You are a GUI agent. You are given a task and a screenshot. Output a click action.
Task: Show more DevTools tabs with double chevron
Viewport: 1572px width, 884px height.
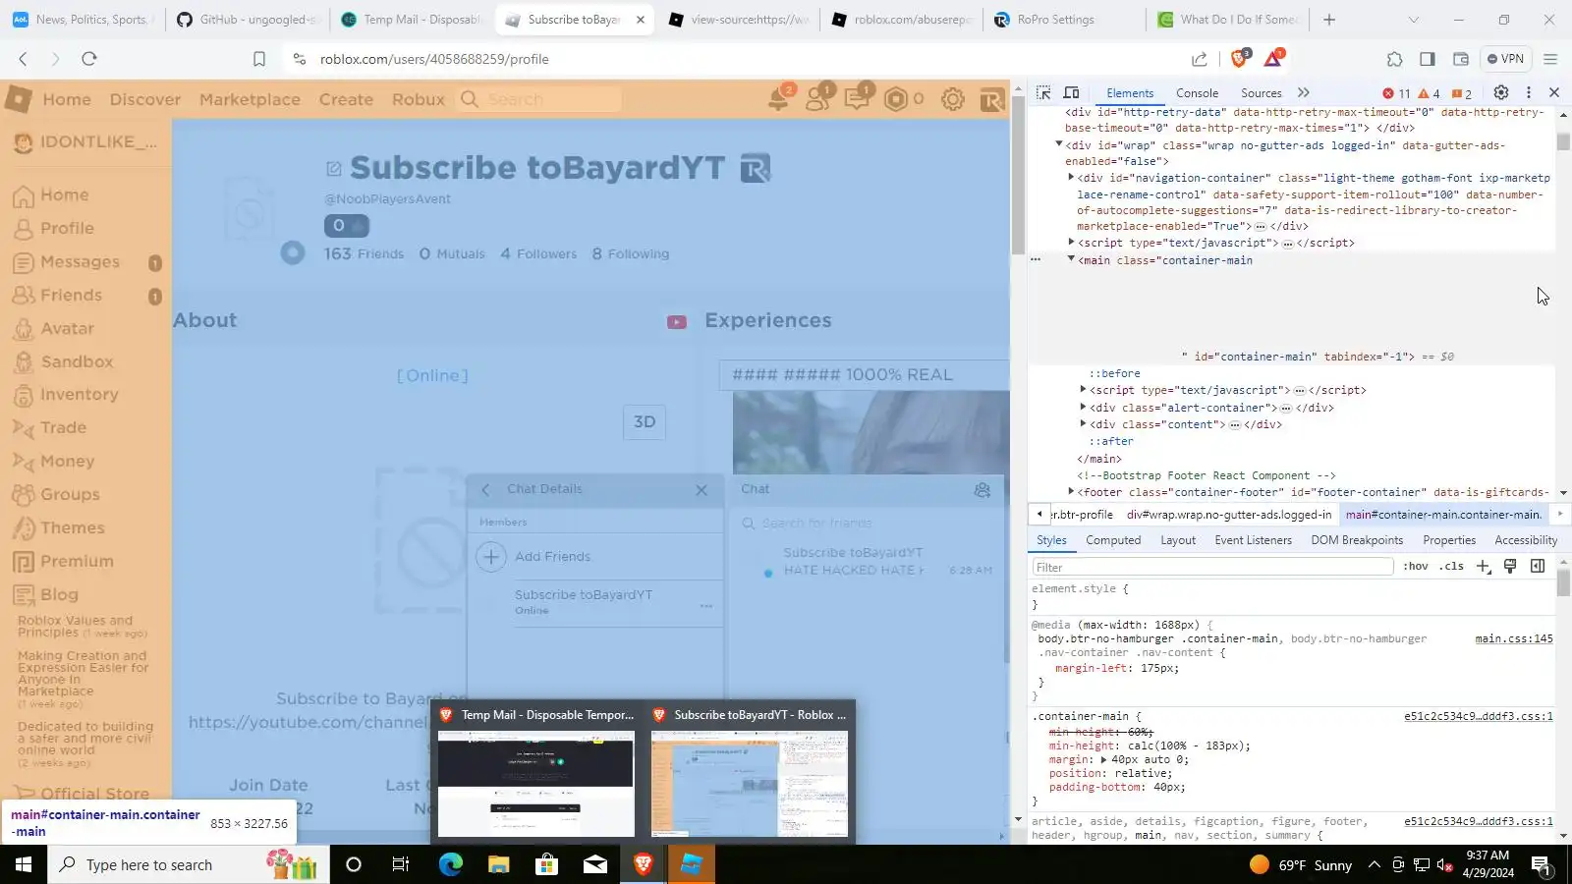click(x=1304, y=92)
